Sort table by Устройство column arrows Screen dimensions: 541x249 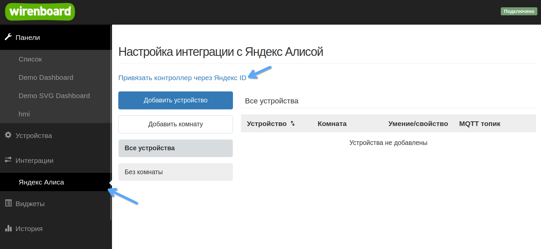[293, 123]
